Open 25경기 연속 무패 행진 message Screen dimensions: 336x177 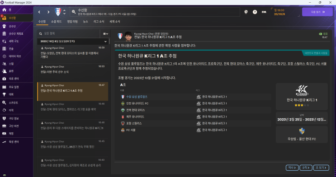click(73, 148)
